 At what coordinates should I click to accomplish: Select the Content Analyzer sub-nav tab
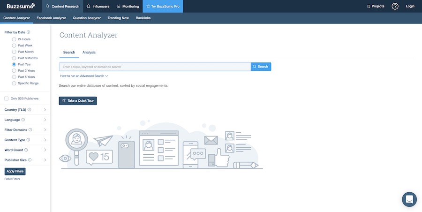(17, 18)
